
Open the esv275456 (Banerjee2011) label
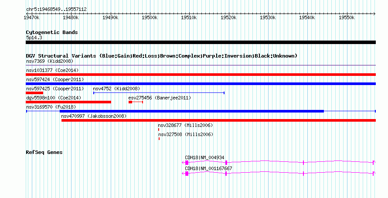tap(160, 98)
